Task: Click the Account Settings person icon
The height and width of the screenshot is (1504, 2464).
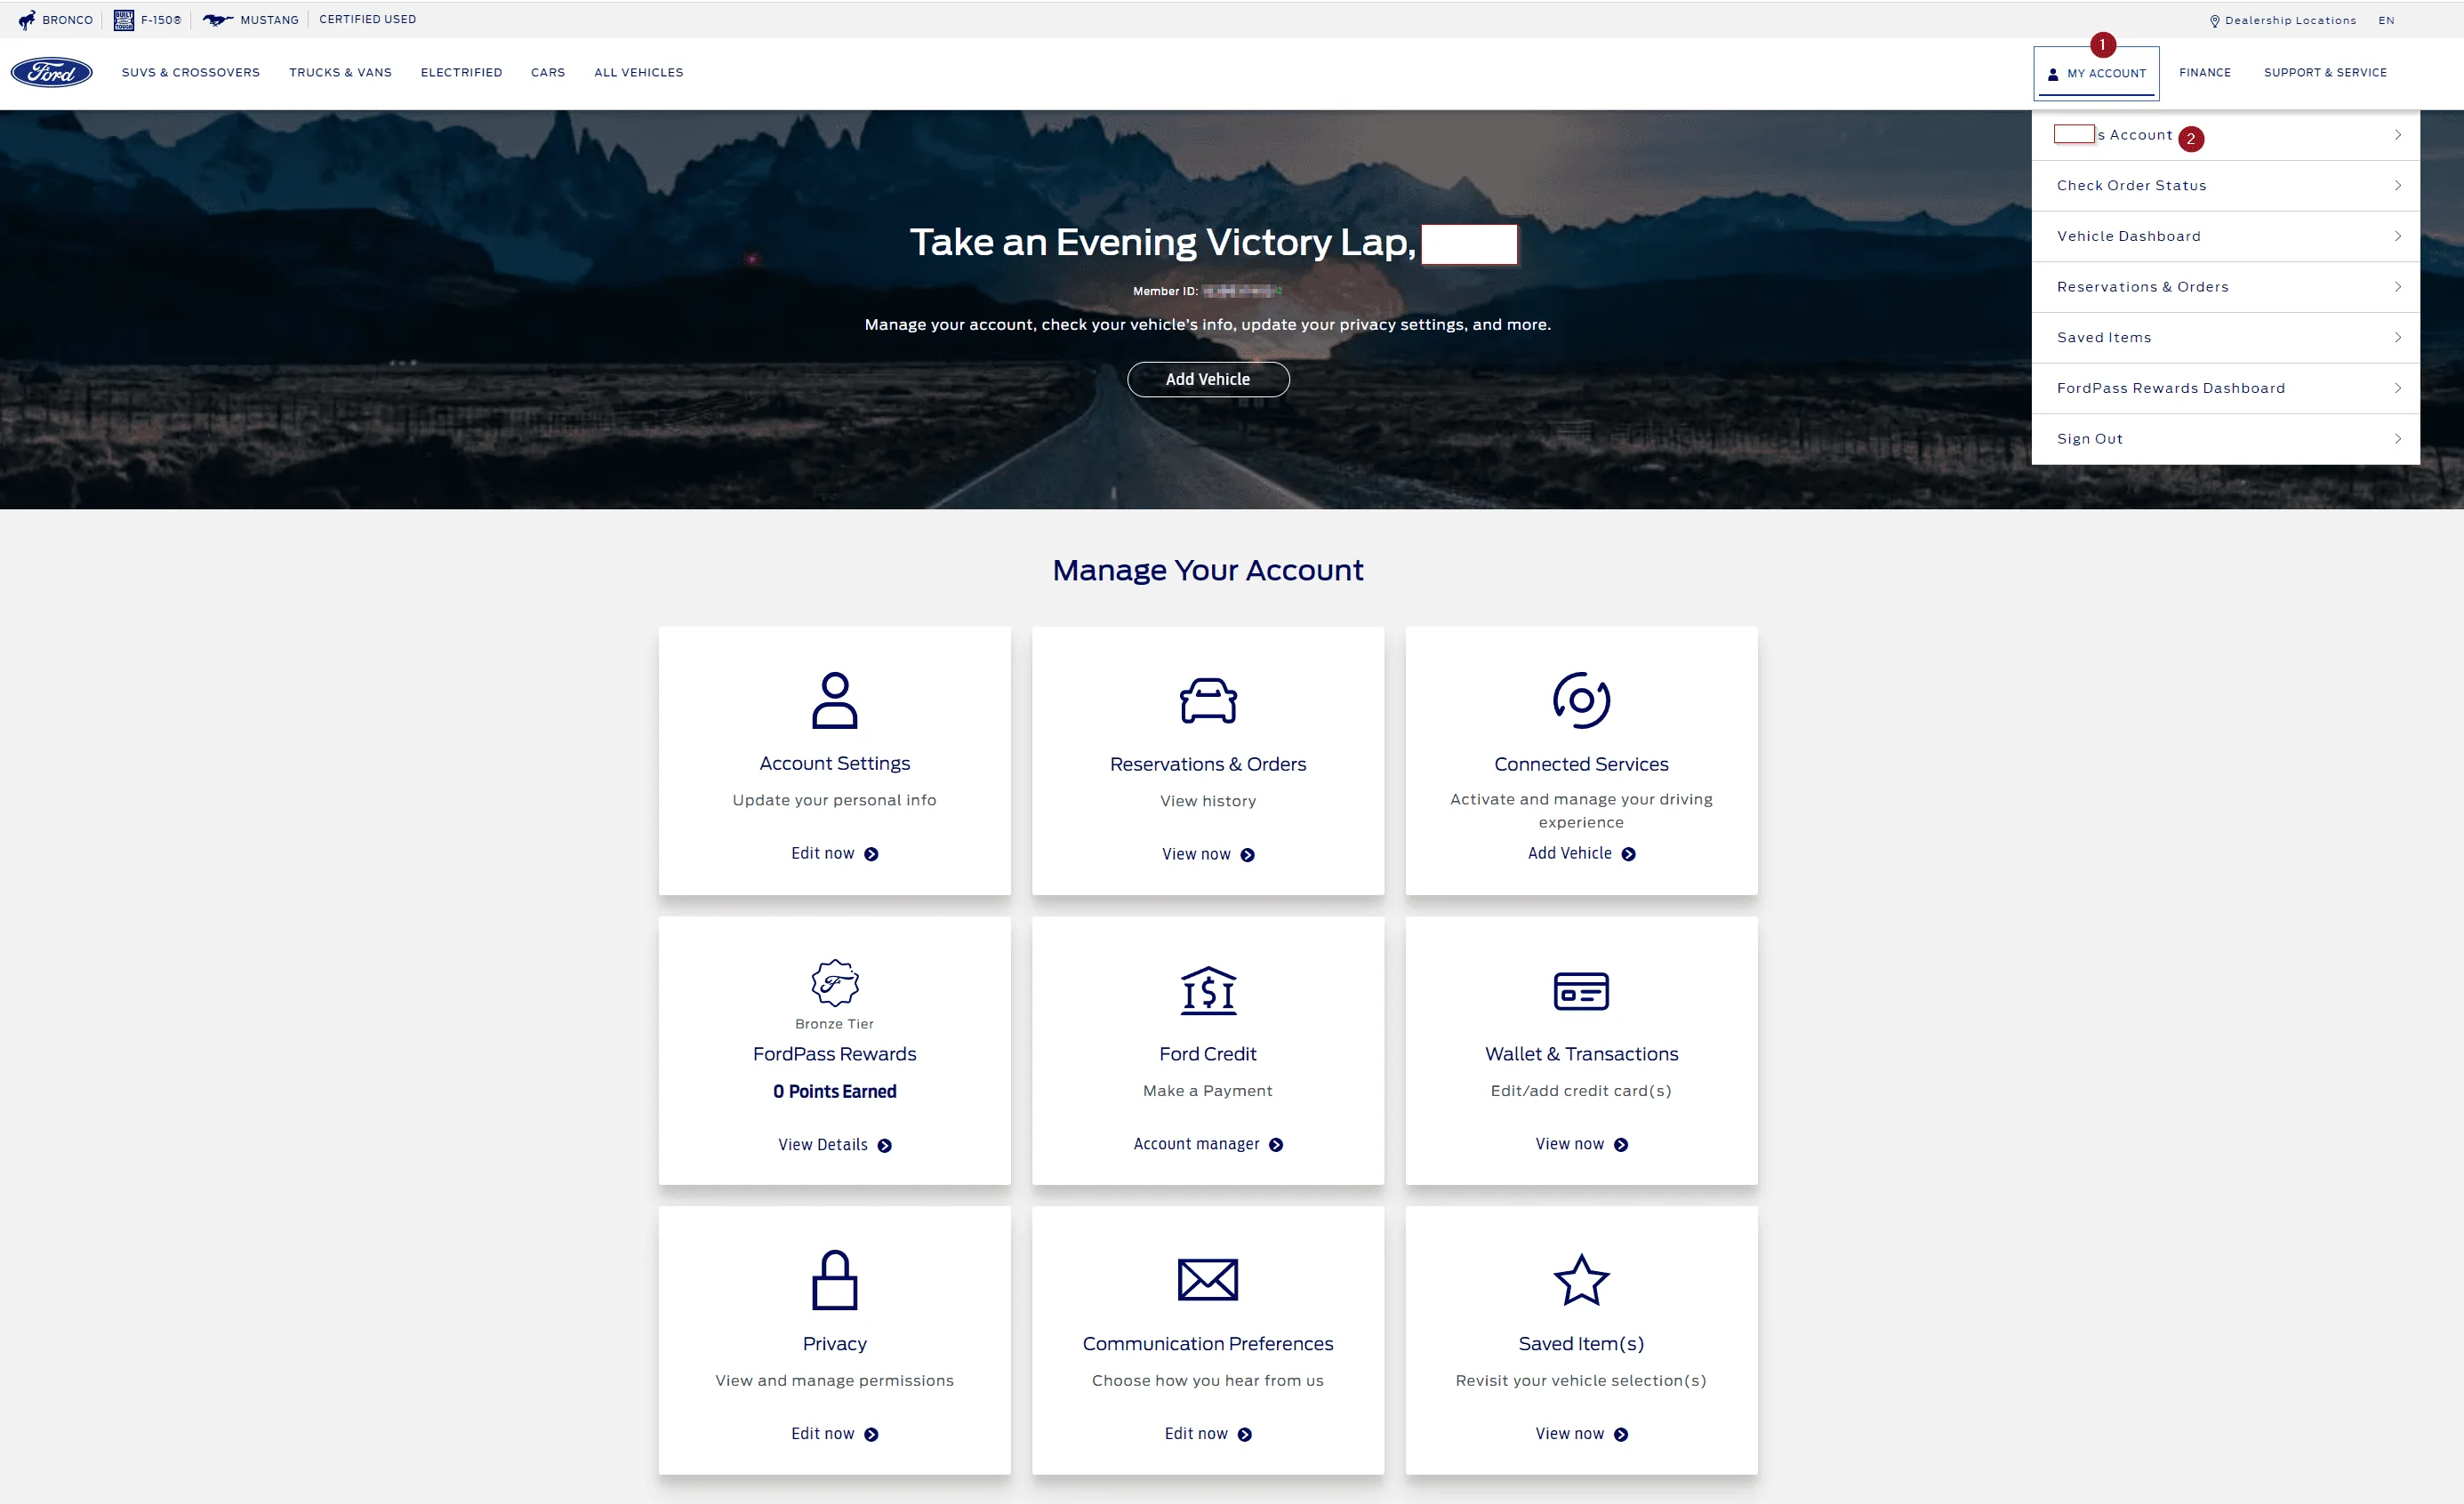Action: tap(835, 700)
